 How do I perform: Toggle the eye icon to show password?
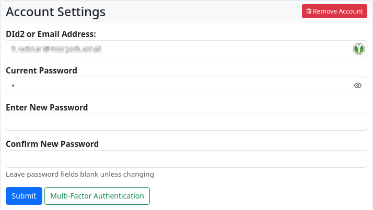[x=358, y=85]
